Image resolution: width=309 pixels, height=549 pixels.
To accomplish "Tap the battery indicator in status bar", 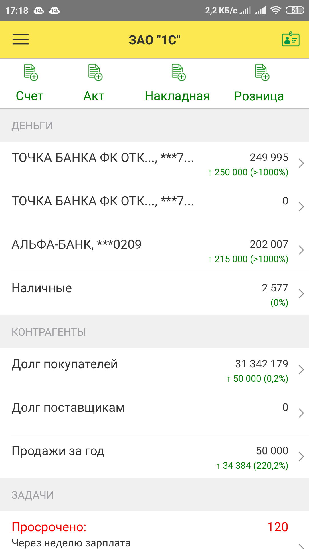I will click(x=295, y=11).
